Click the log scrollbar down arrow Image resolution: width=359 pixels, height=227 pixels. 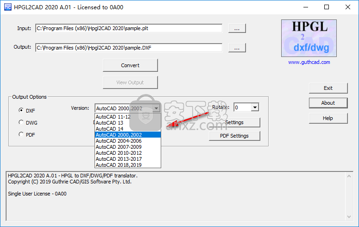point(349,217)
